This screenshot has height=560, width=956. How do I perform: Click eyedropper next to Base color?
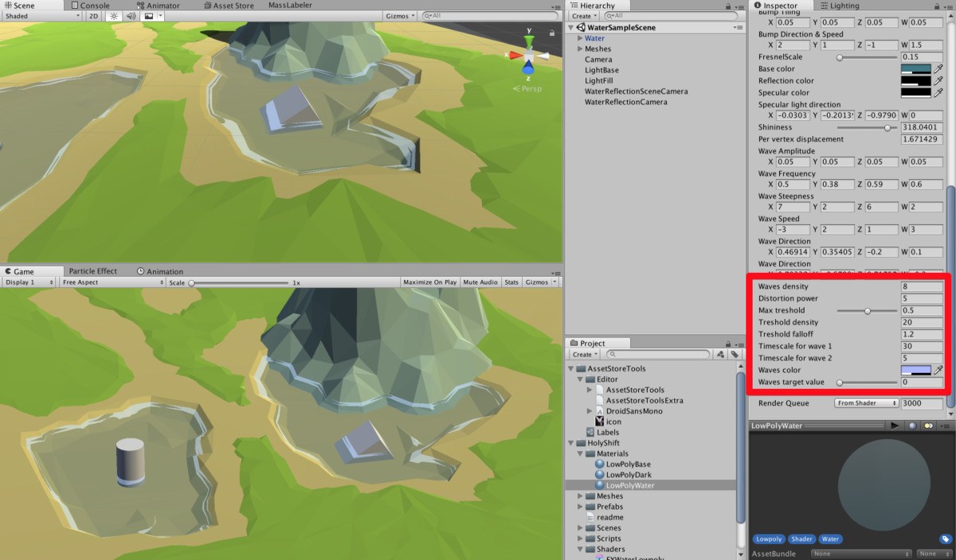[938, 69]
